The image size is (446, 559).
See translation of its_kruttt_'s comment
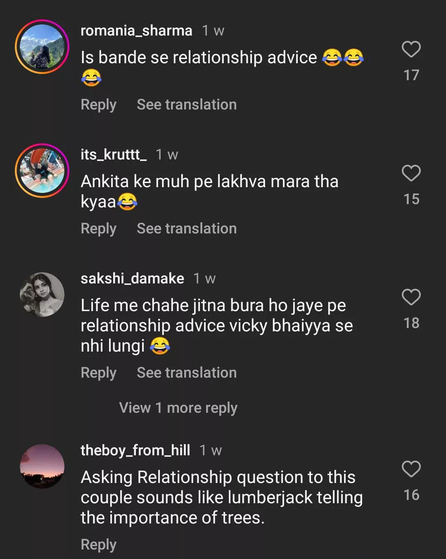pos(187,229)
